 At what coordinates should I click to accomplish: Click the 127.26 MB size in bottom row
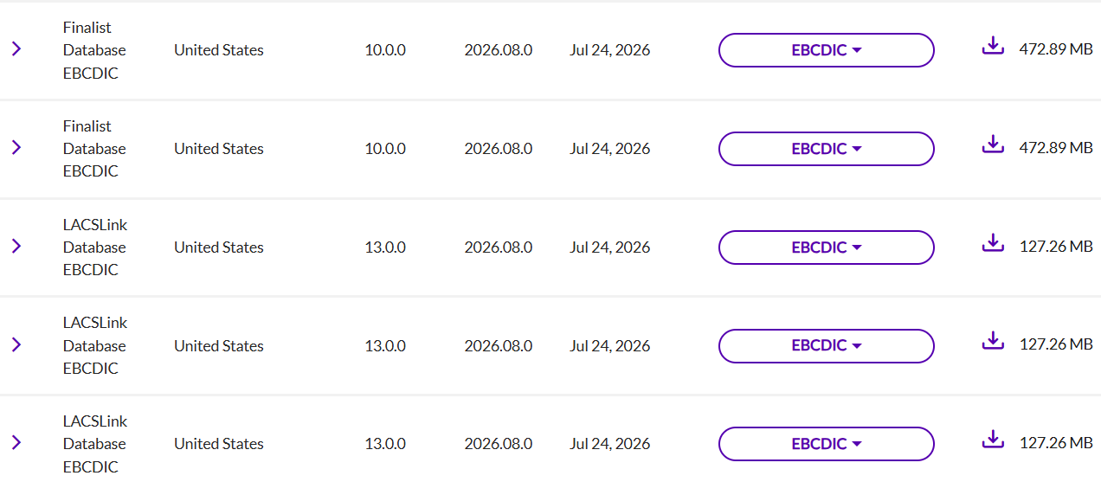1056,444
